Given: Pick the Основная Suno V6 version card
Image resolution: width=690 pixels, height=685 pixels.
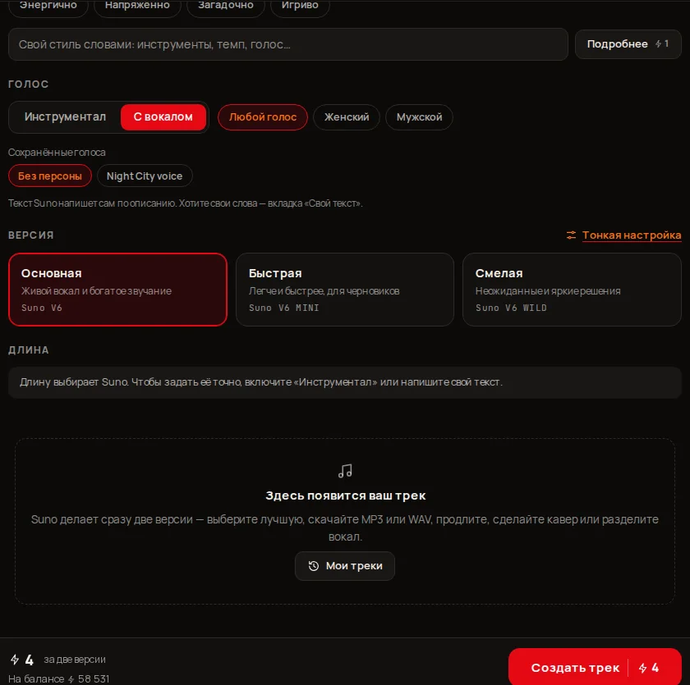Looking at the screenshot, I should (118, 290).
